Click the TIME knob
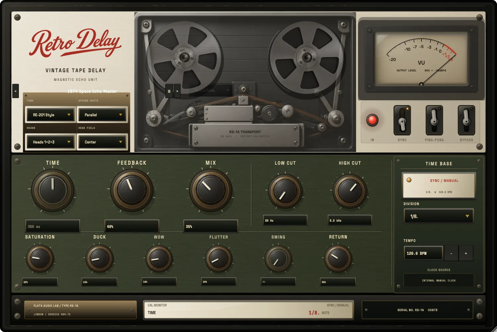 tap(53, 191)
